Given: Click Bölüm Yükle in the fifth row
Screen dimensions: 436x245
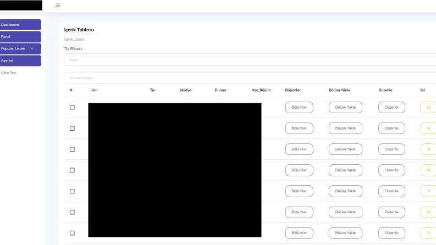Looking at the screenshot, I should pyautogui.click(x=345, y=191).
